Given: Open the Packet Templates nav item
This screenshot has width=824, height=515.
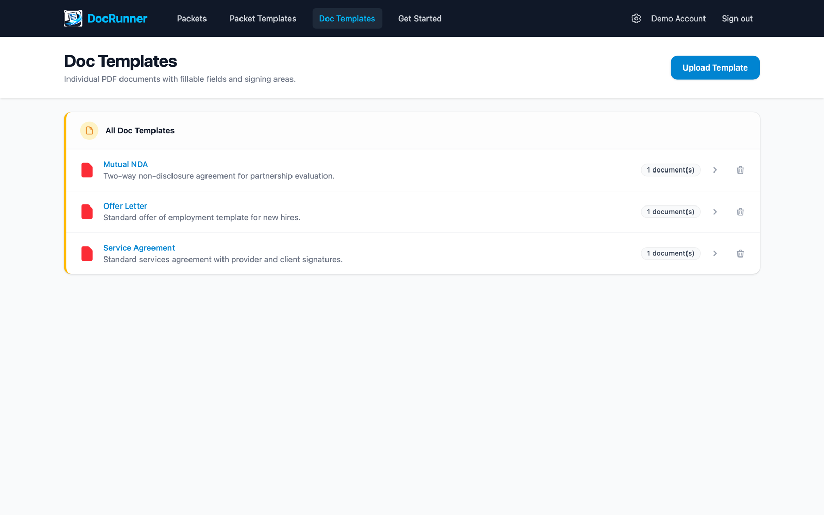Looking at the screenshot, I should (x=263, y=19).
